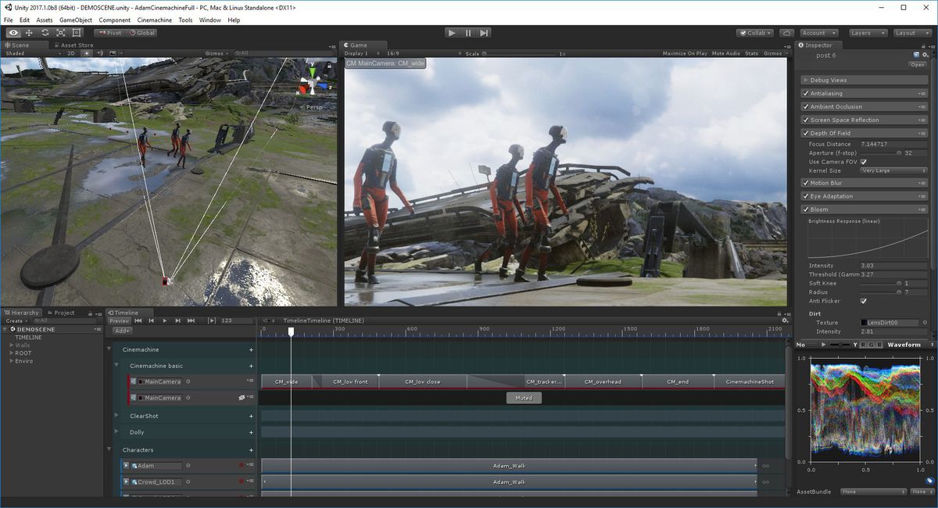The image size is (938, 508).
Task: Switch to the Asset Store tab
Action: coord(75,45)
